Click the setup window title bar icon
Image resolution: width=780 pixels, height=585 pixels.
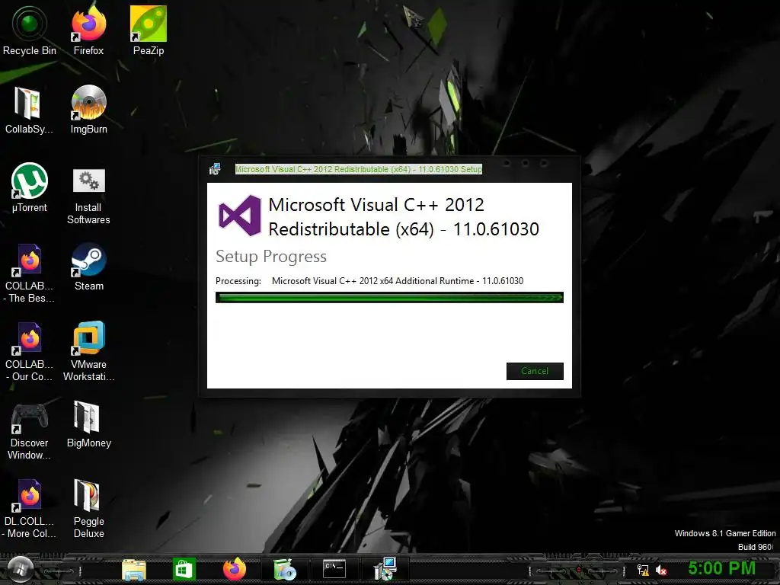coord(215,169)
